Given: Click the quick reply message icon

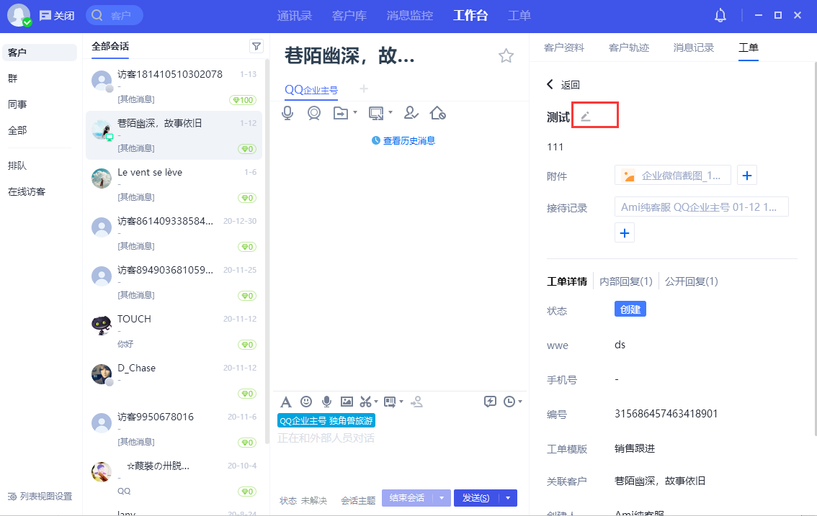Looking at the screenshot, I should [x=390, y=402].
